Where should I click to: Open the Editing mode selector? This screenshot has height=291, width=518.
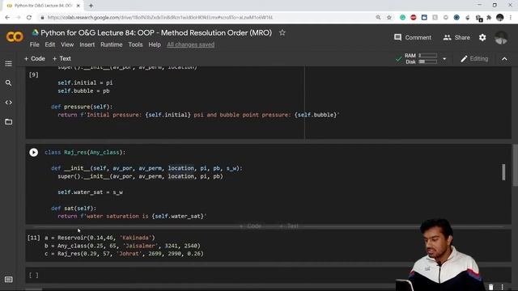click(x=474, y=59)
